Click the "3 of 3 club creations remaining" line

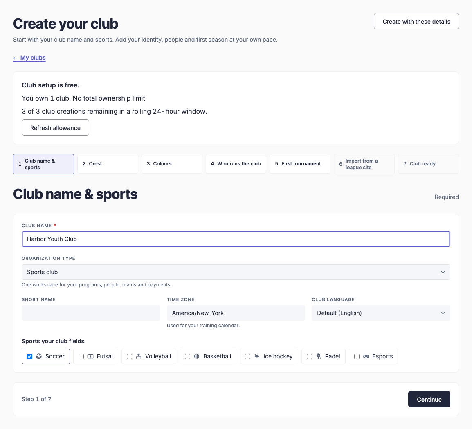coord(115,111)
